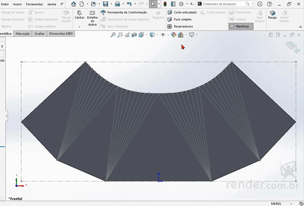Click the Zoom to Fit magnifier icon
The image size is (304, 206).
[x=113, y=35]
